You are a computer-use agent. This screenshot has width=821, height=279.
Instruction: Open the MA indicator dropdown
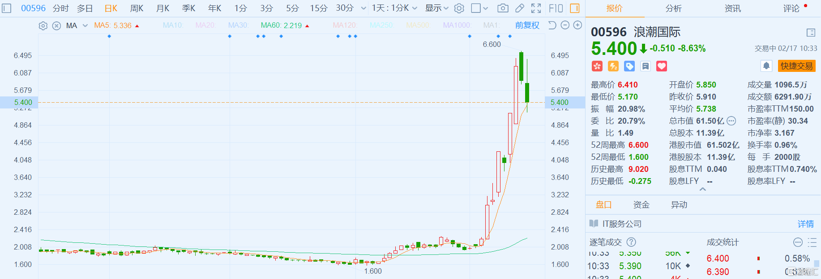click(85, 26)
